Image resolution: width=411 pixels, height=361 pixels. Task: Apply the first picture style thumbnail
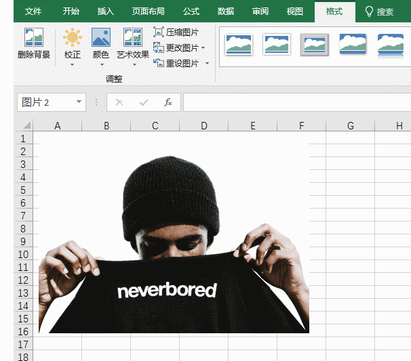(239, 44)
